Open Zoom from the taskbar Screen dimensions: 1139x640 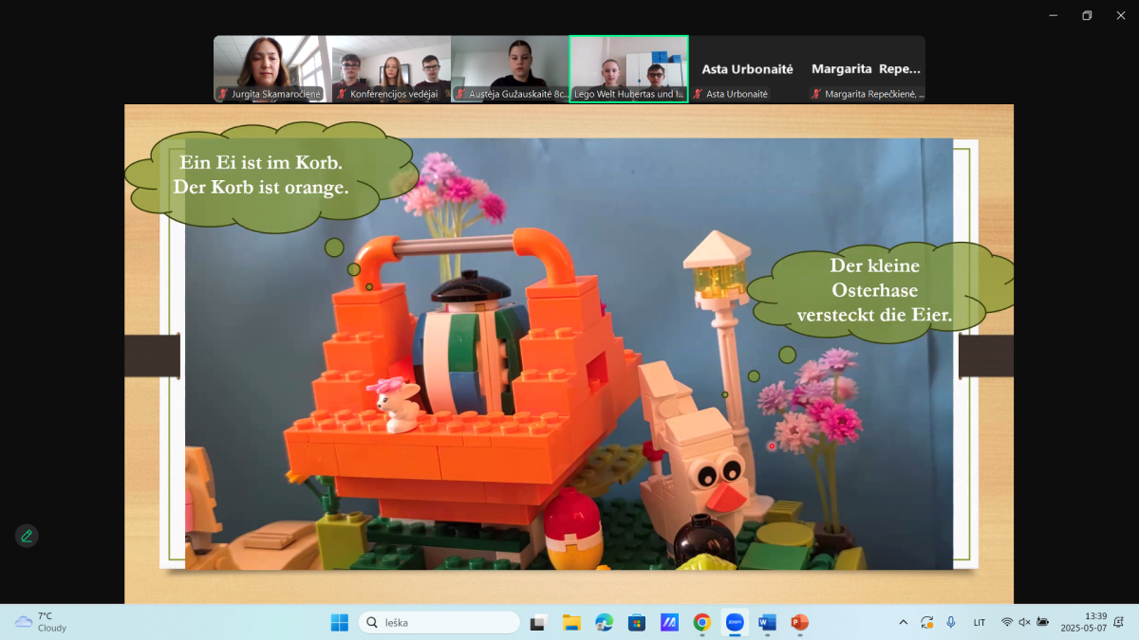[x=734, y=622]
